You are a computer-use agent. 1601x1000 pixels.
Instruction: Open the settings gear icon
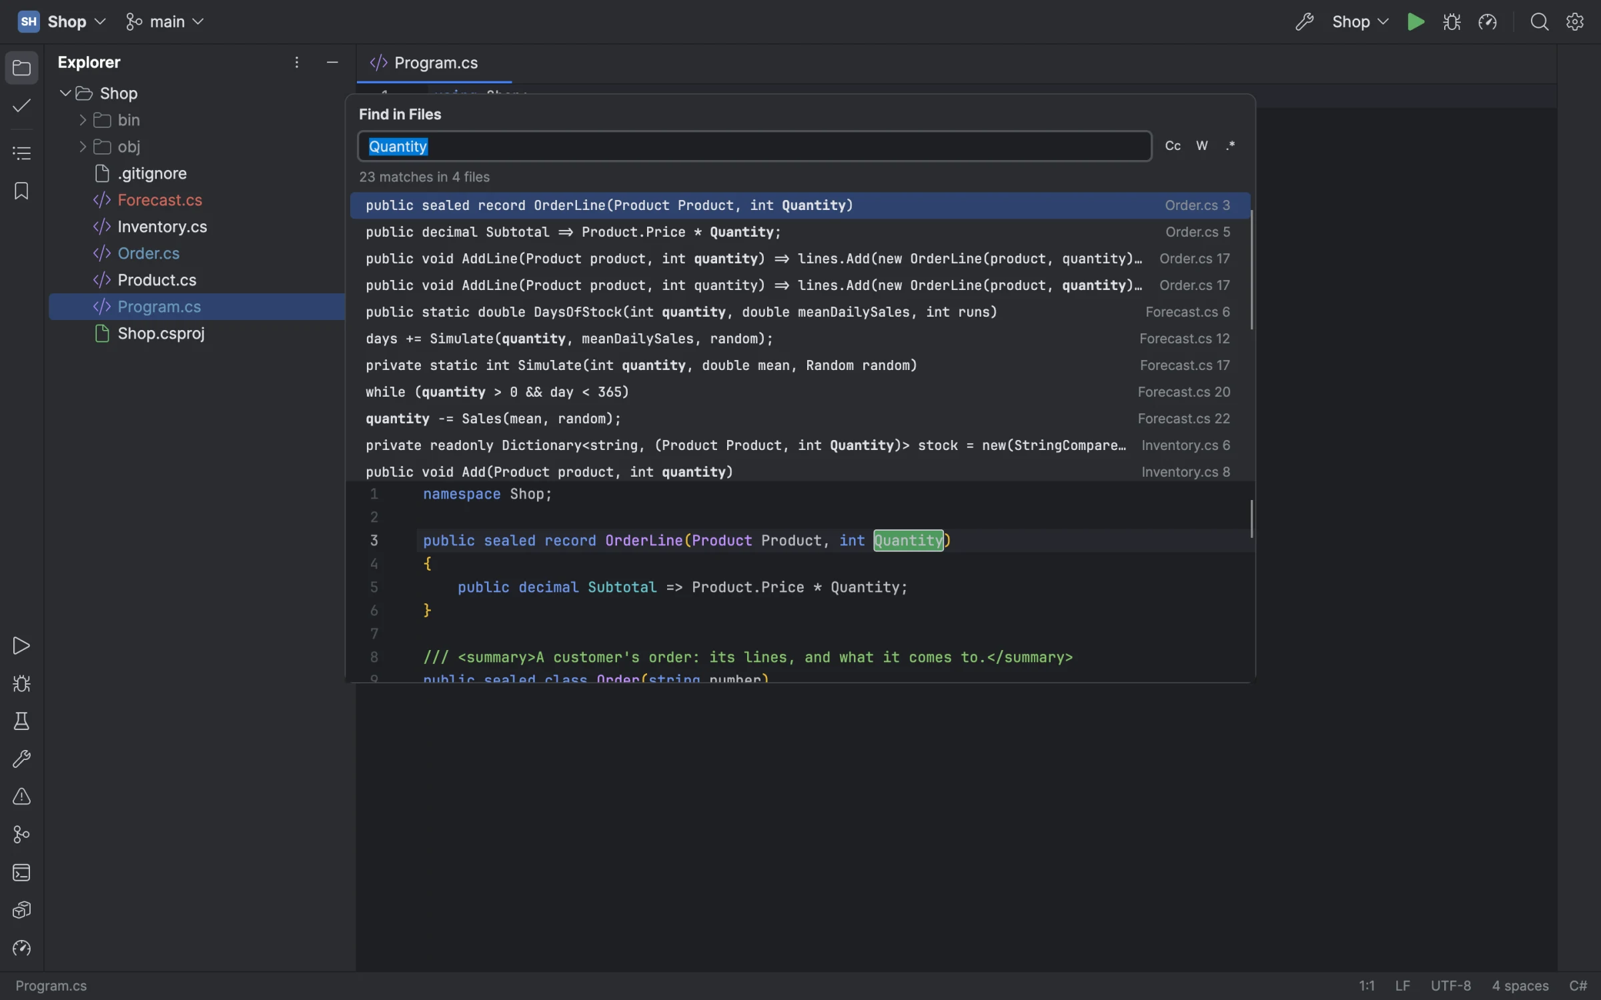(x=1575, y=22)
